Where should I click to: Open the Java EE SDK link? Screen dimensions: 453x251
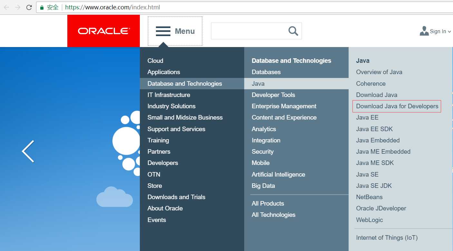coord(374,129)
